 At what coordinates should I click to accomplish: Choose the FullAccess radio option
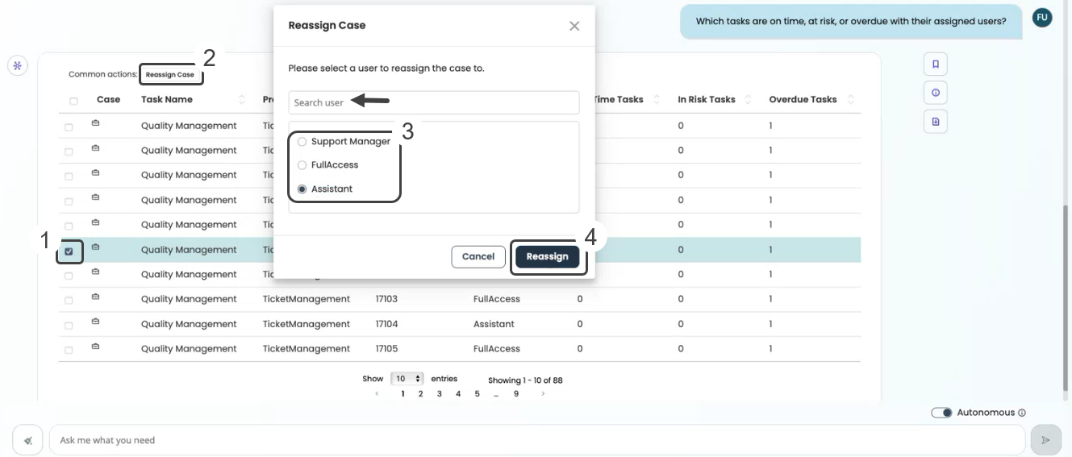pos(302,165)
